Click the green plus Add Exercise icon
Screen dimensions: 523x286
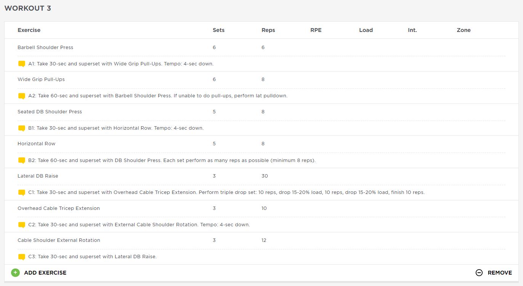point(15,273)
